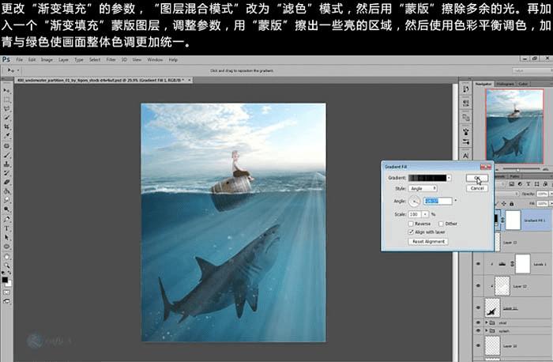
Task: Select the Brush tool
Action: click(7, 155)
